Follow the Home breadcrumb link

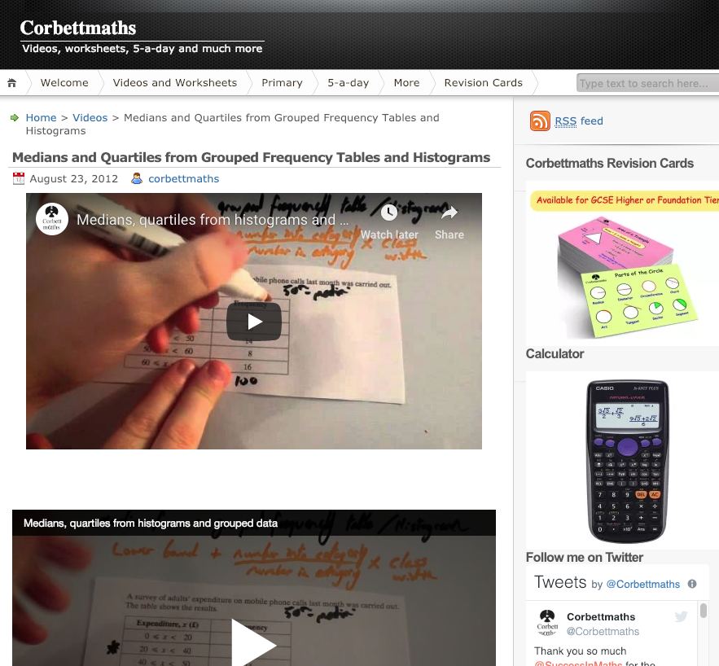pyautogui.click(x=41, y=118)
